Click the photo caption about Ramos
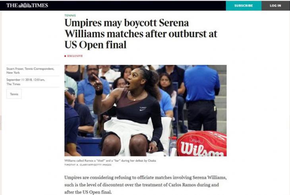Image resolution: width=290 pixels, height=195 pixels. (x=110, y=160)
